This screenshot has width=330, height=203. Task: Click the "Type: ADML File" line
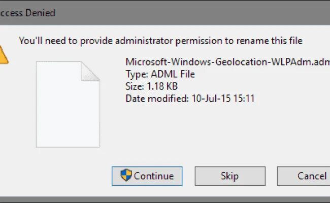click(x=160, y=74)
